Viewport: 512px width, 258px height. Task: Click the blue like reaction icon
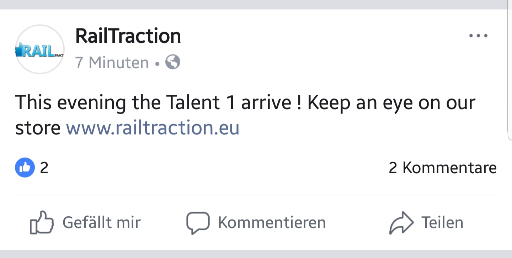pos(25,167)
